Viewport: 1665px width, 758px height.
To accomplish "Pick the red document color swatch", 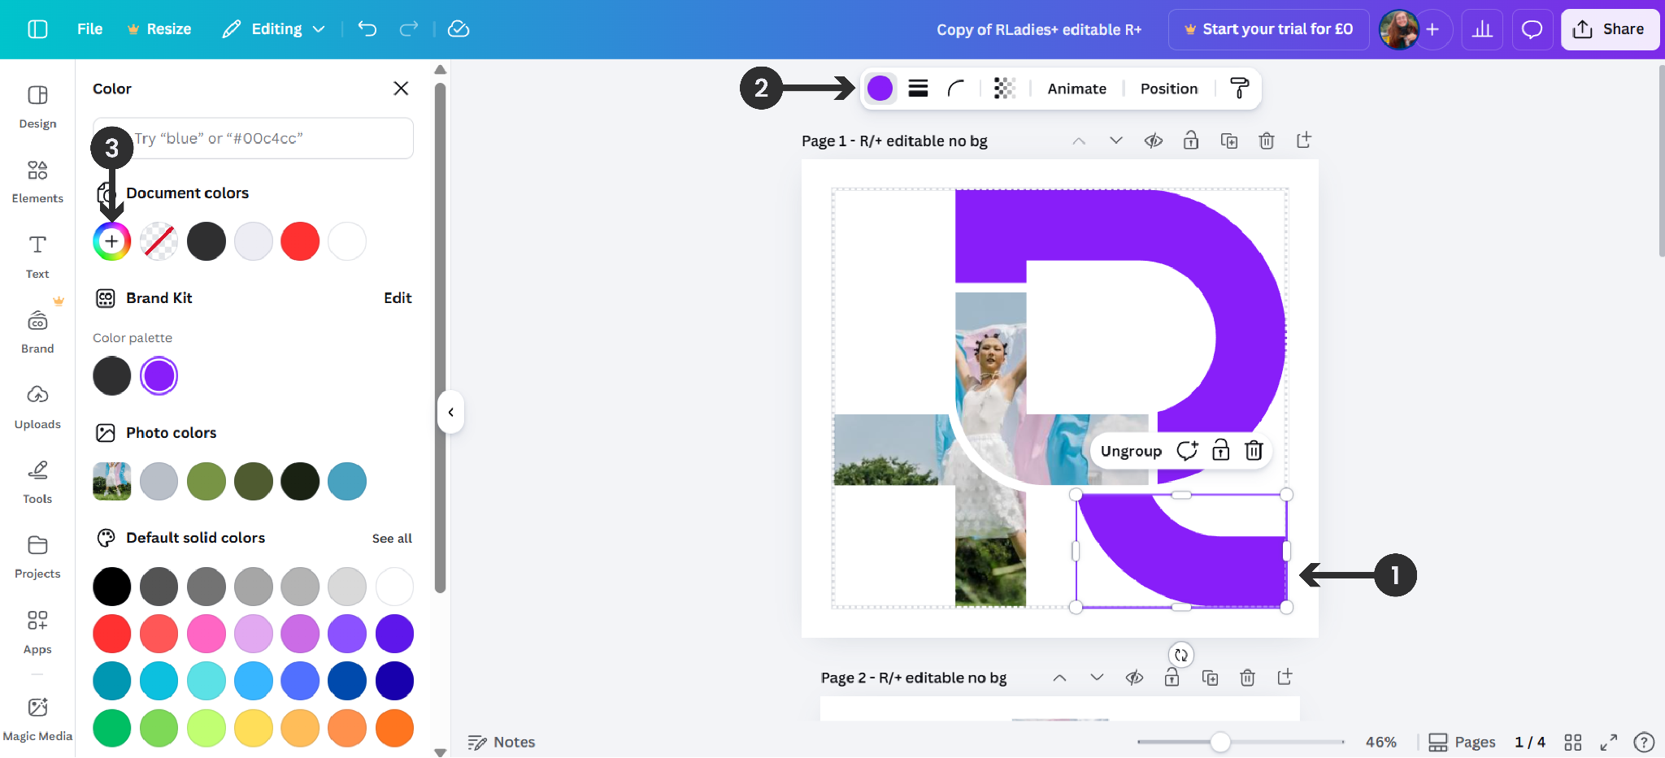I will click(300, 241).
